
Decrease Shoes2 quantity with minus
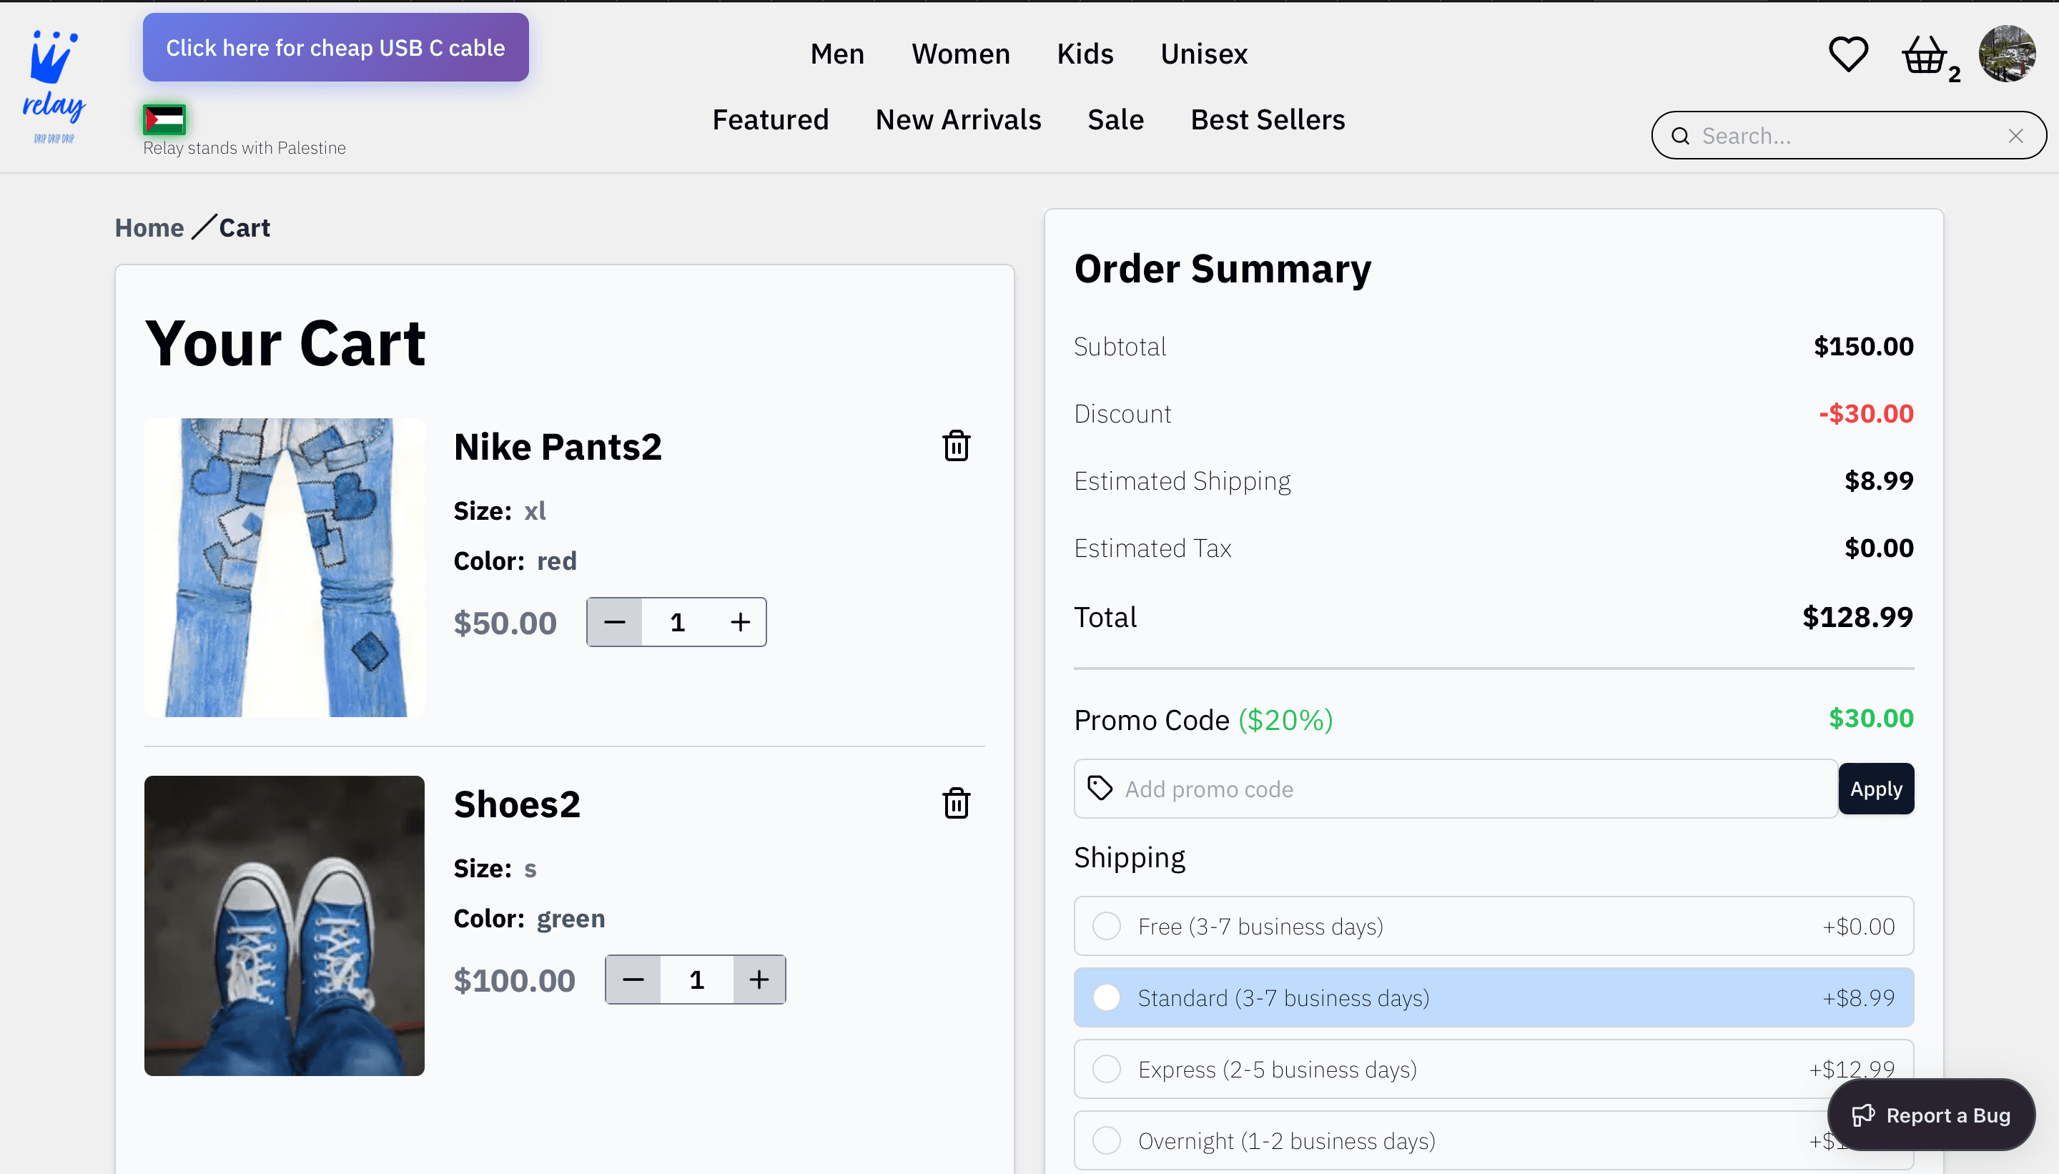pyautogui.click(x=633, y=980)
